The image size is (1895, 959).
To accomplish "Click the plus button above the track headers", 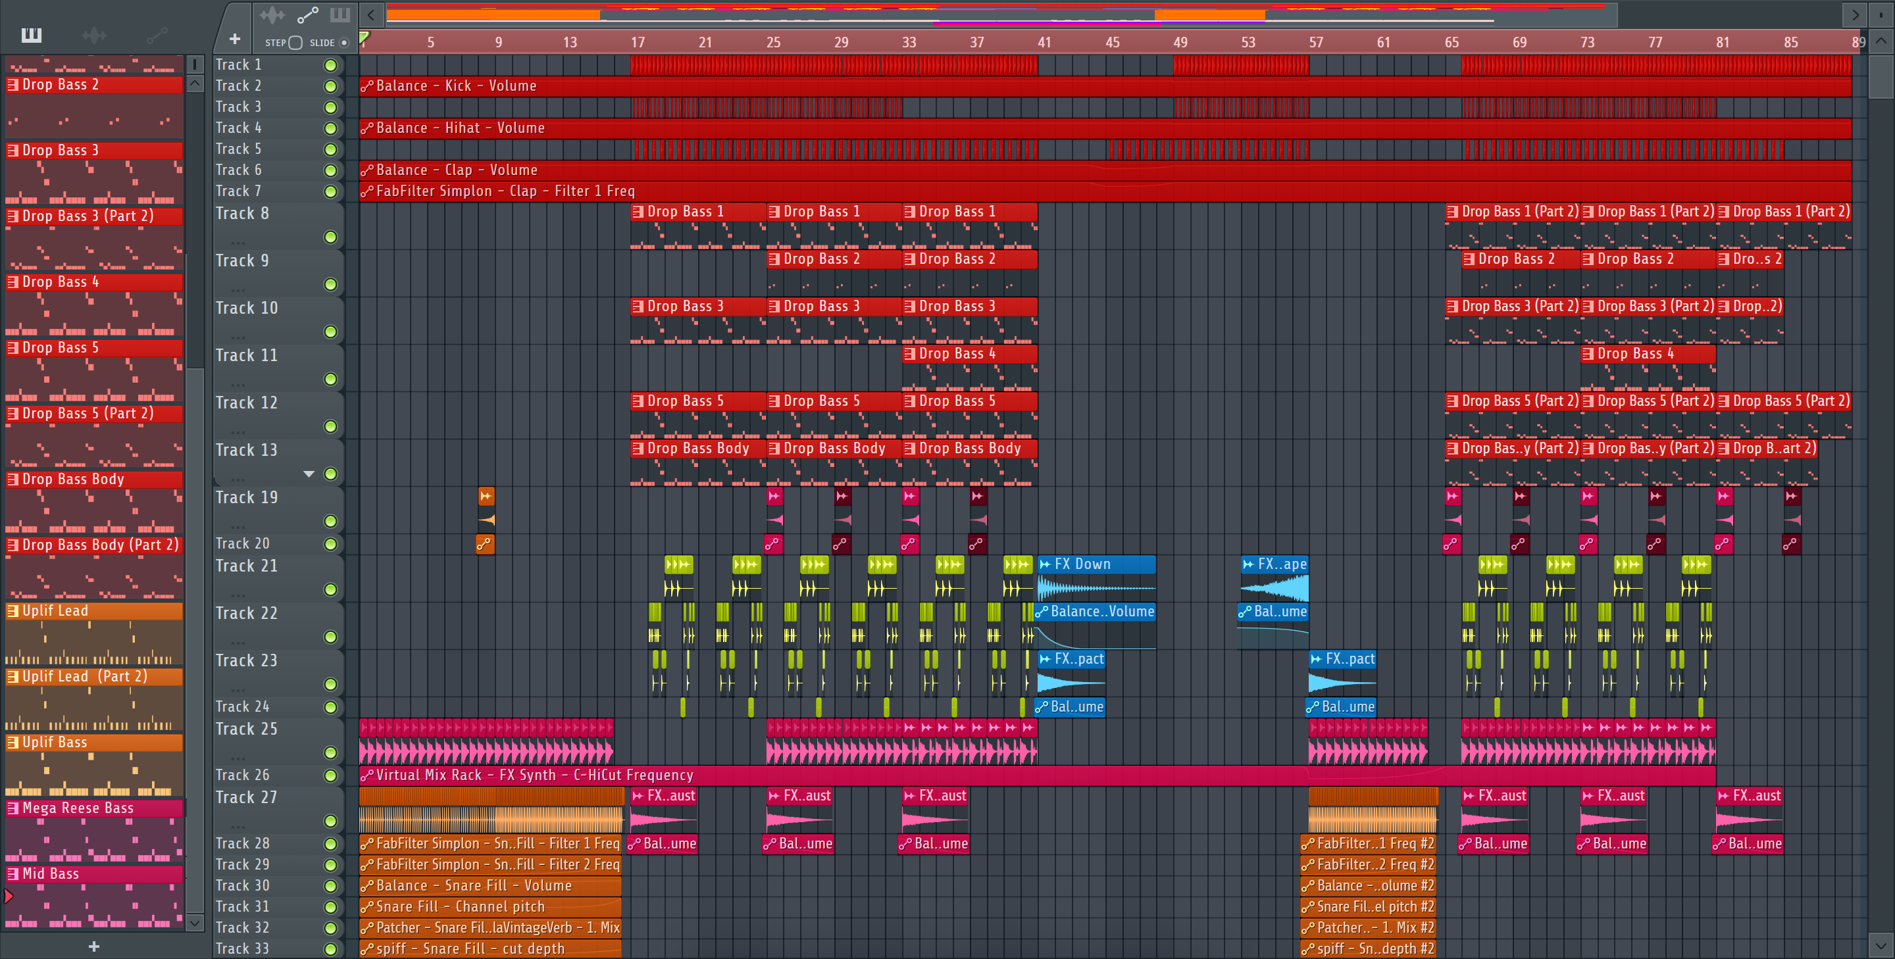I will (x=235, y=39).
